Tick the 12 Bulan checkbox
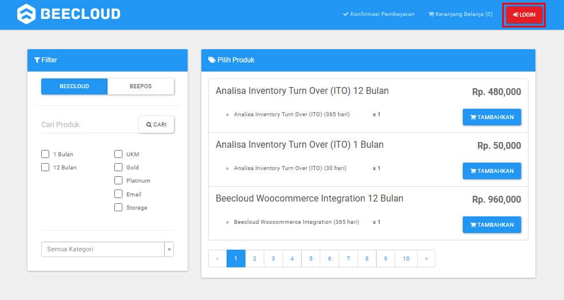This screenshot has width=564, height=300. (45, 167)
